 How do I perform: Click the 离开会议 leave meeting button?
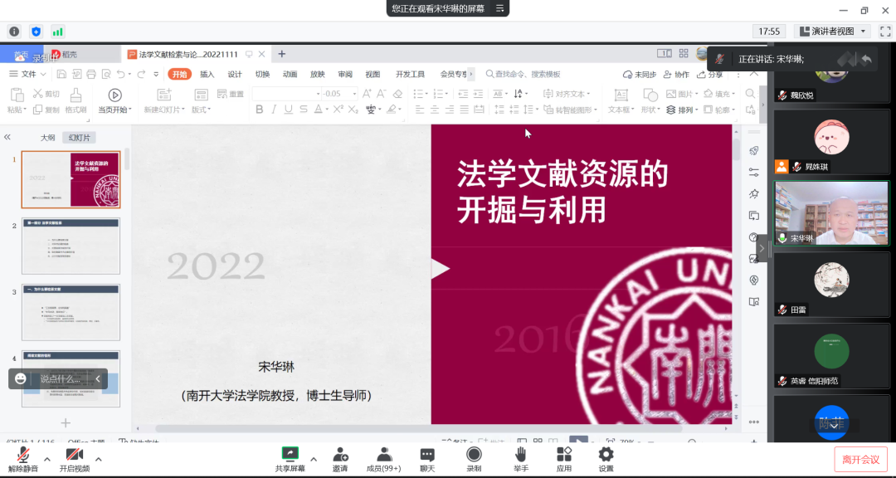(x=860, y=459)
